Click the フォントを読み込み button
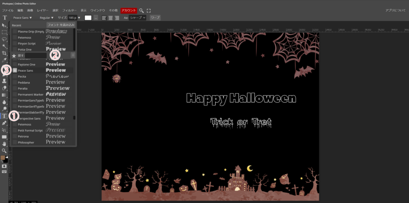This screenshot has height=203, width=409. point(61,25)
